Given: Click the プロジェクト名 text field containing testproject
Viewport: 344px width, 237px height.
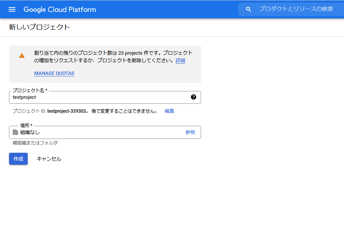Looking at the screenshot, I should [105, 97].
